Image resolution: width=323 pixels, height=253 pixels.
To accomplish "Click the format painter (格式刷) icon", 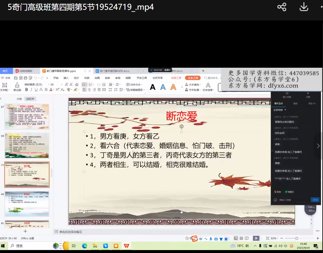I will pos(17,86).
